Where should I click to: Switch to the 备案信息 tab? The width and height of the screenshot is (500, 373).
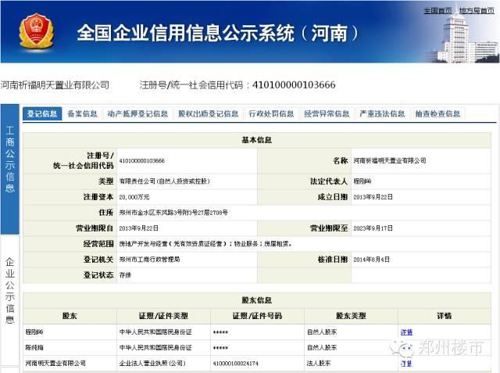pyautogui.click(x=82, y=113)
